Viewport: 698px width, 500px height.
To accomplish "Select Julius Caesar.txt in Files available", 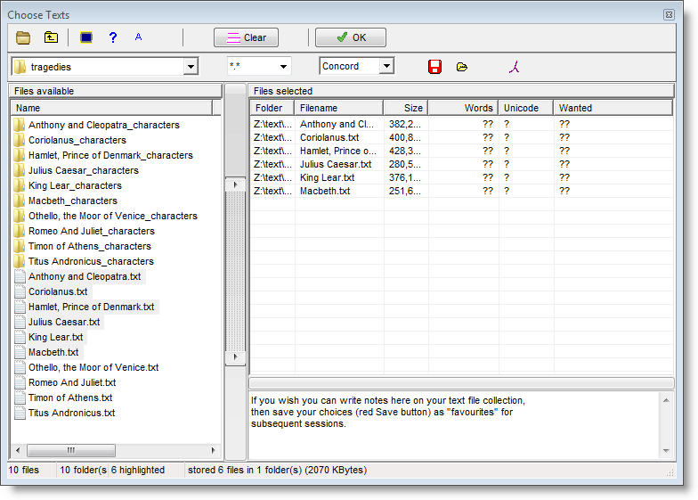I will pos(59,322).
